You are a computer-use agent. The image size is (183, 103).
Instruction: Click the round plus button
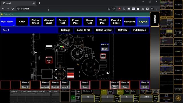tap(178, 98)
